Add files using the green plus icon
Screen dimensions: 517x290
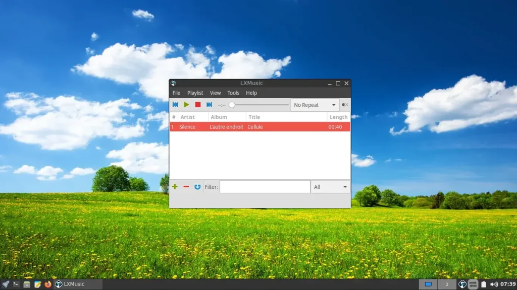(x=175, y=187)
